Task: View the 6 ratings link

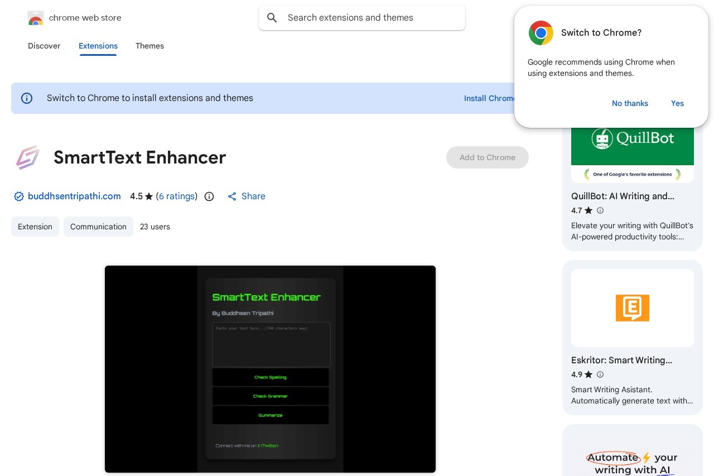Action: (177, 196)
